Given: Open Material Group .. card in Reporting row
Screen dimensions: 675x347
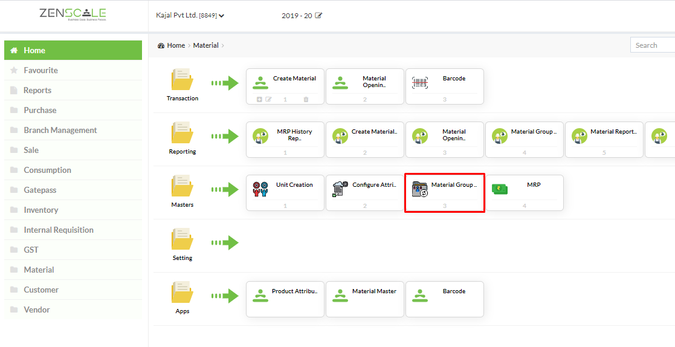Looking at the screenshot, I should (x=525, y=140).
